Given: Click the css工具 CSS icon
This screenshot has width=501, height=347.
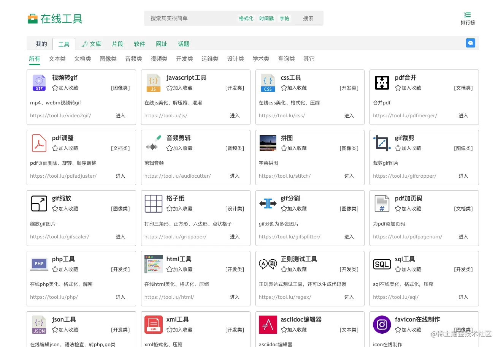Looking at the screenshot, I should pos(268,83).
